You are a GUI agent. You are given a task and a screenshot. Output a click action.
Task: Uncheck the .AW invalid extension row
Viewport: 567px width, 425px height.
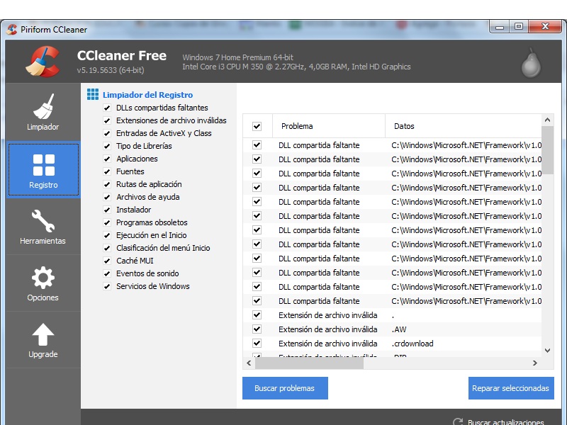pyautogui.click(x=257, y=329)
